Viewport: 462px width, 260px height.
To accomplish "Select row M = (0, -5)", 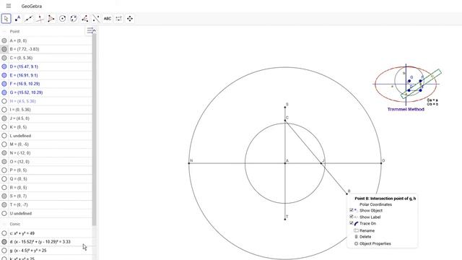I will pyautogui.click(x=46, y=144).
